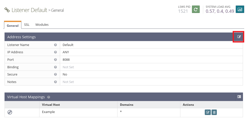This screenshot has width=246, height=121.
Task: Delete the Example virtual host mapping
Action: (214, 112)
